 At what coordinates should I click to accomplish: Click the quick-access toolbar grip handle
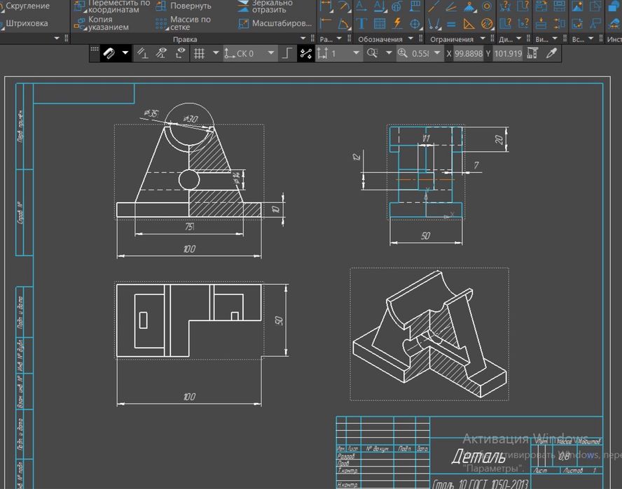(x=95, y=50)
